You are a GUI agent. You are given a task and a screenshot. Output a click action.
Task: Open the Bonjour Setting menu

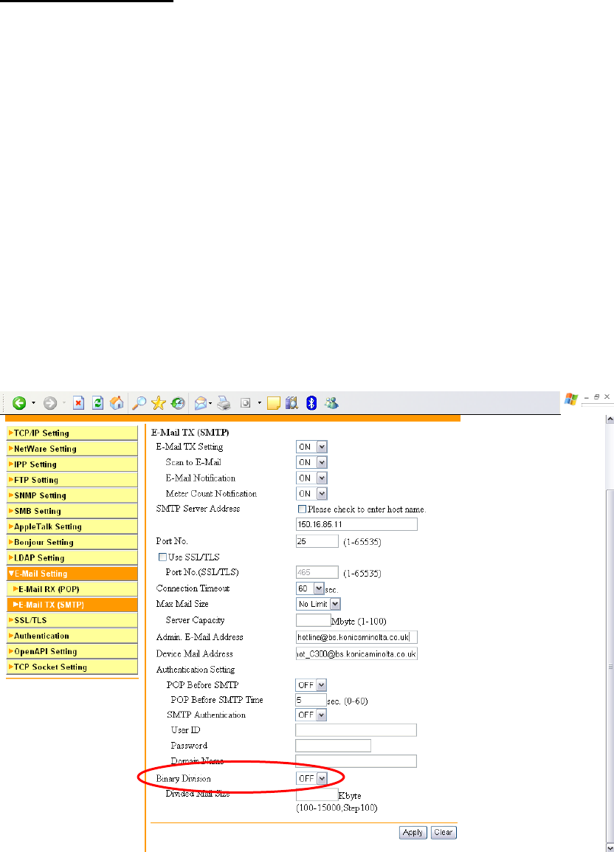(x=72, y=542)
